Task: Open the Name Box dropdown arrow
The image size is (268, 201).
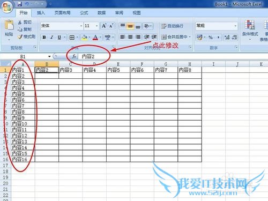Action: 49,57
